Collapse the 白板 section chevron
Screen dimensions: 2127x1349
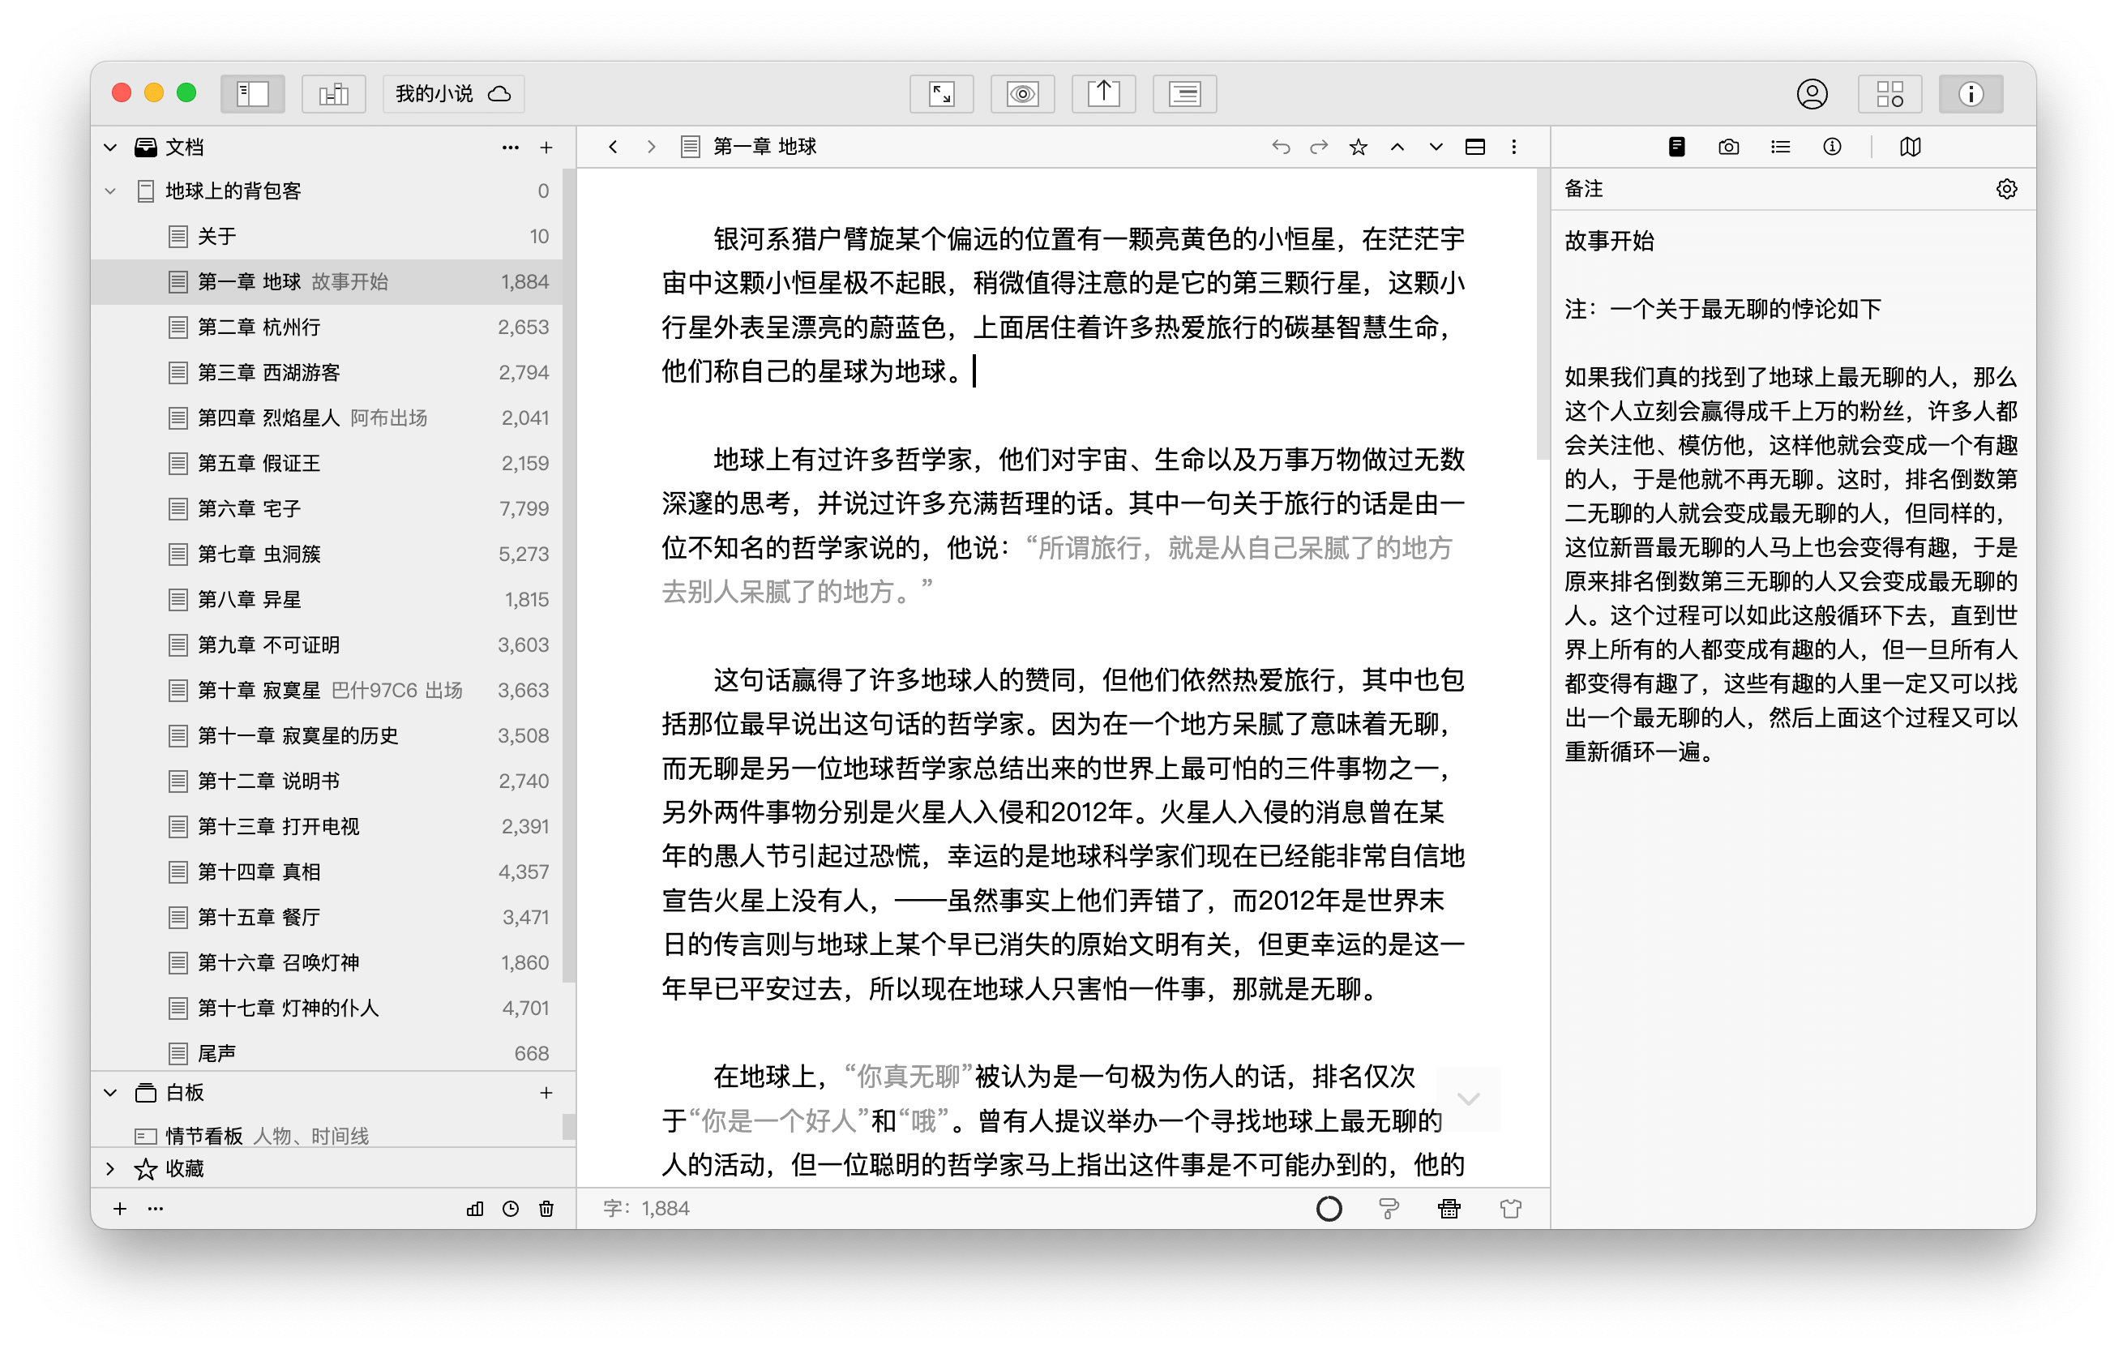(x=110, y=1093)
